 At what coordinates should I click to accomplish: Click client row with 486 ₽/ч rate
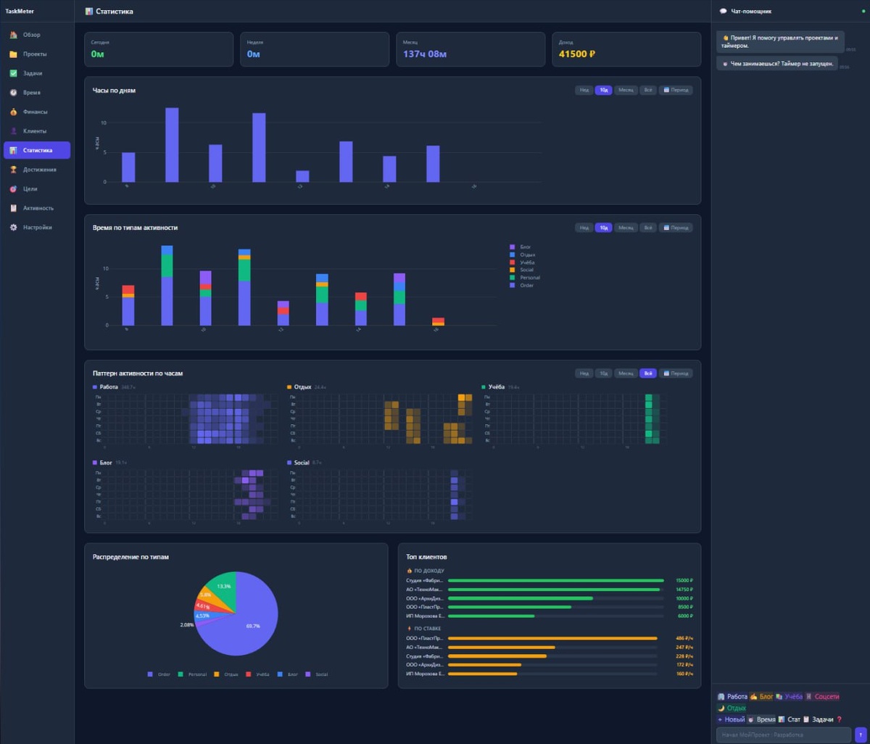click(x=550, y=638)
